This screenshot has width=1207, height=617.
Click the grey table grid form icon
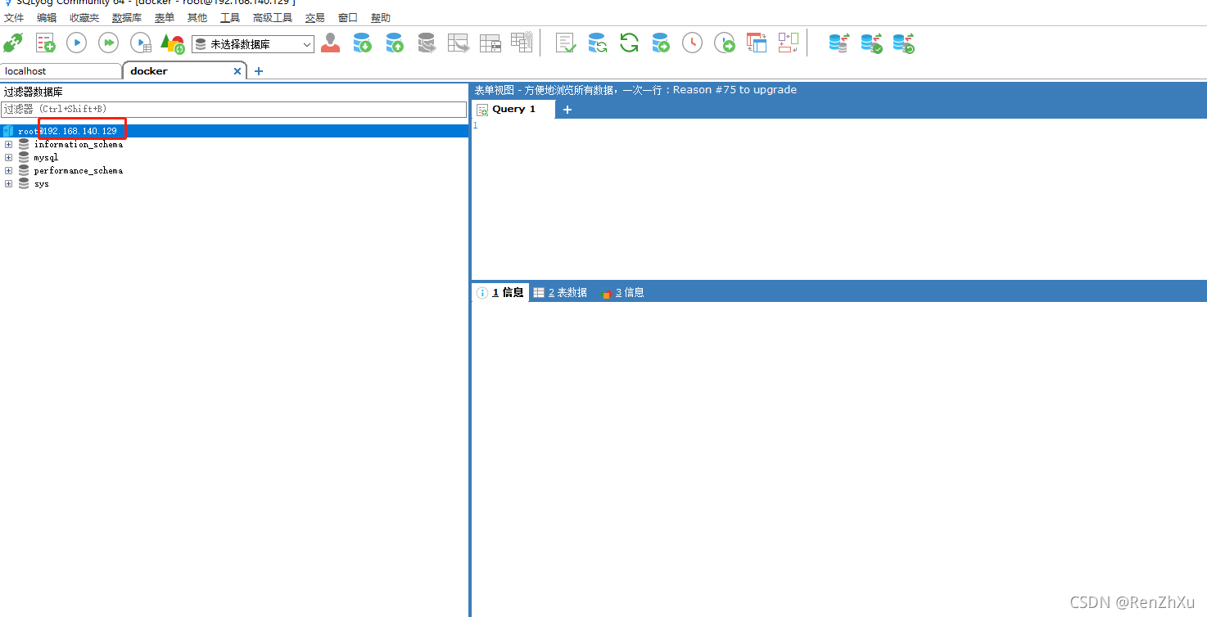[x=490, y=43]
